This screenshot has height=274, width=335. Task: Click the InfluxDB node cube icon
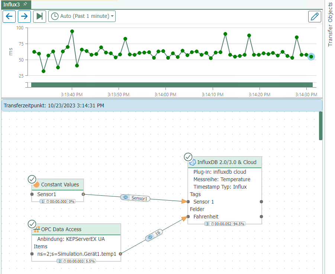coord(193,163)
